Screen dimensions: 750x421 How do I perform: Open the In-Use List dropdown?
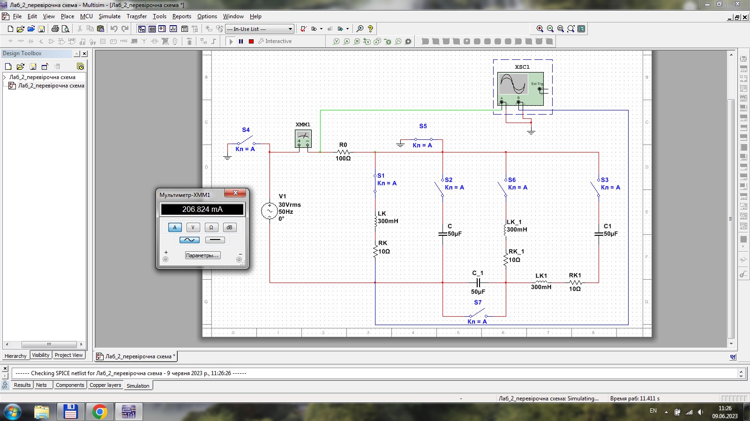(290, 29)
